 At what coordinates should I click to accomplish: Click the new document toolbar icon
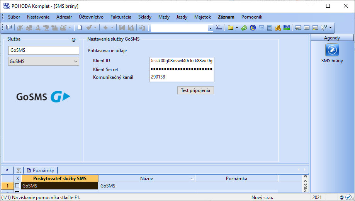click(x=80, y=28)
